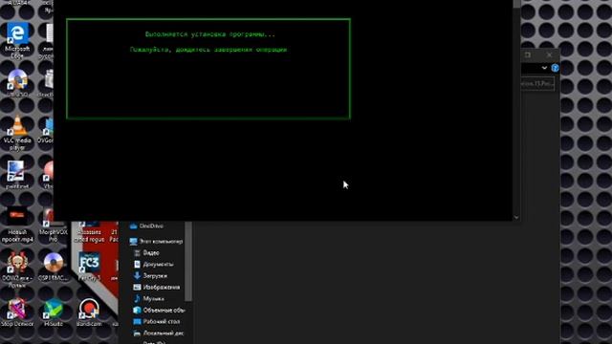Click the "Пожалуйста, дождитесь завершения операции" line

[208, 50]
